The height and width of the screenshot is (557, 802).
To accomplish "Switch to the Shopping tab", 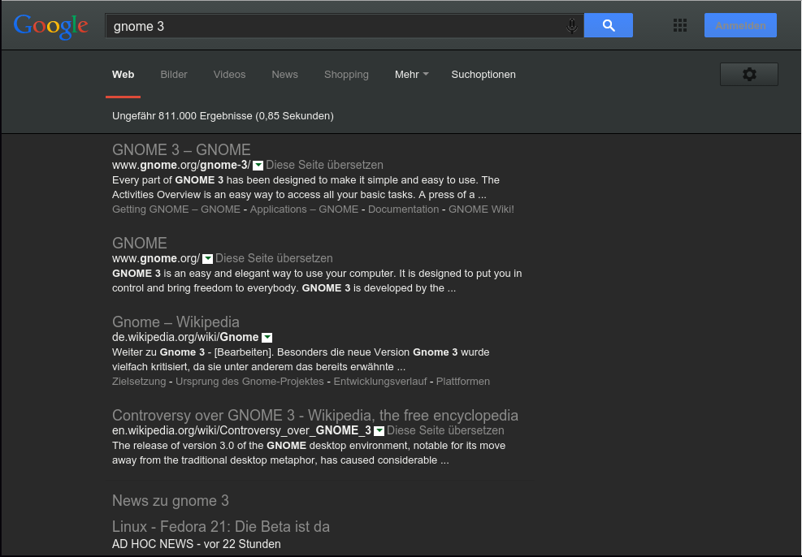I will point(346,75).
